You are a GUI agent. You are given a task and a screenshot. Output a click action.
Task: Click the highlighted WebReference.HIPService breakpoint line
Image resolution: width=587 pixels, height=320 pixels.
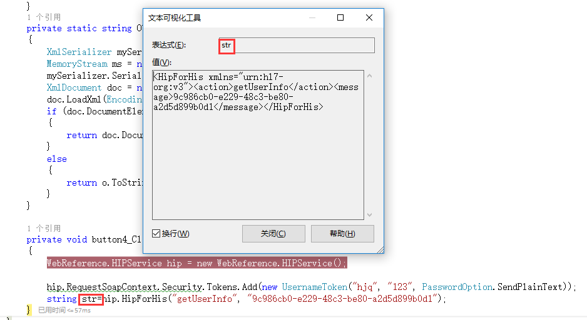pos(197,262)
